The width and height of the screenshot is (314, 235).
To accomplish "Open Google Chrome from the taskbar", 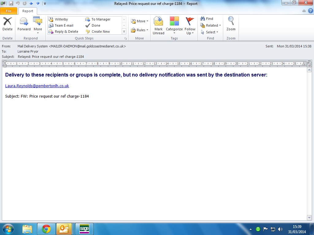I will [46, 229].
